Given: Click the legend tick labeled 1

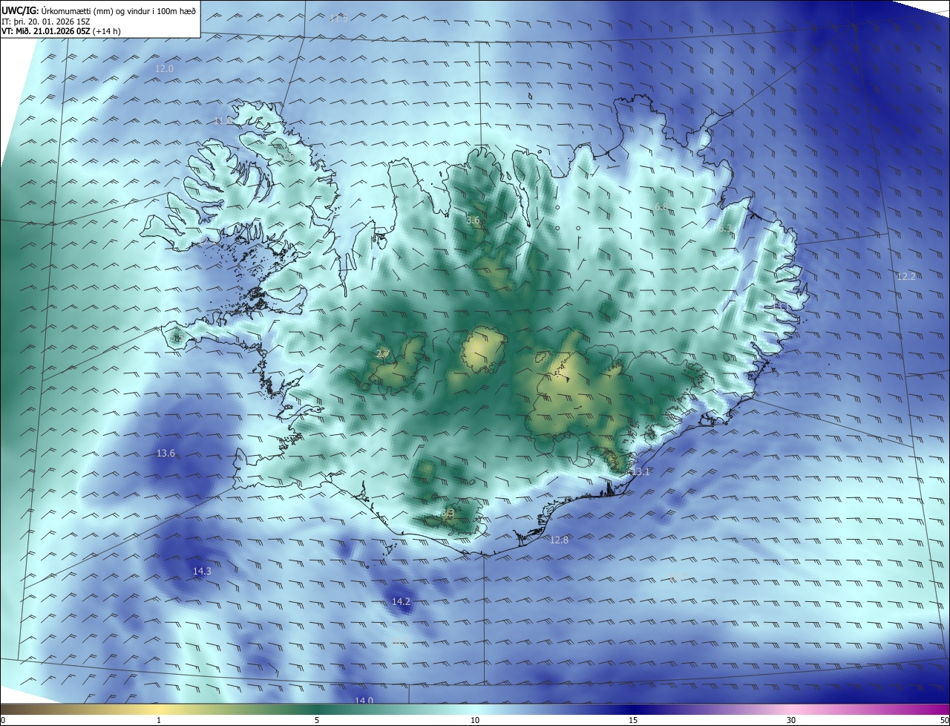Looking at the screenshot, I should [x=159, y=720].
